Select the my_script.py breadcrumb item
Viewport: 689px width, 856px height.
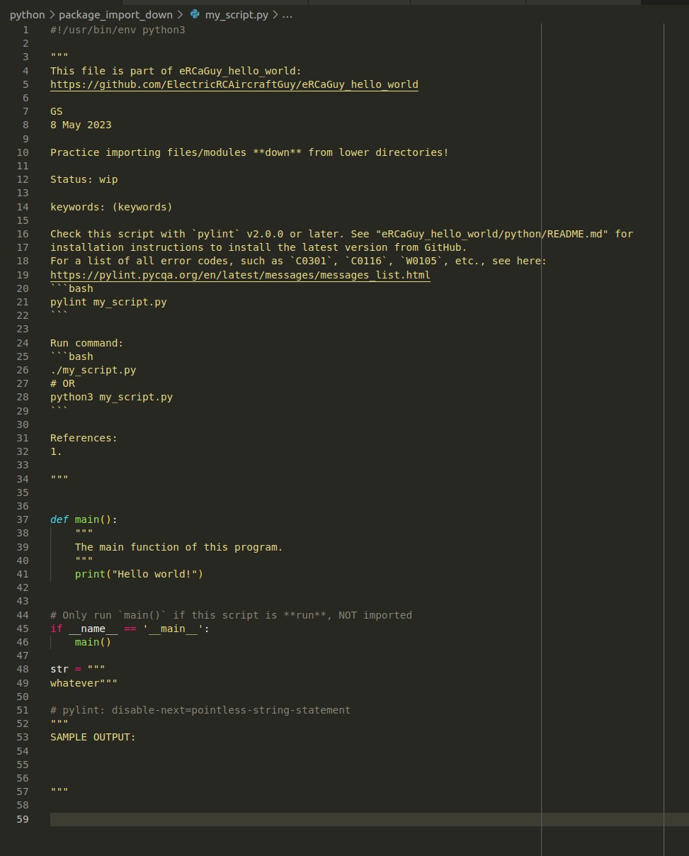tap(237, 15)
